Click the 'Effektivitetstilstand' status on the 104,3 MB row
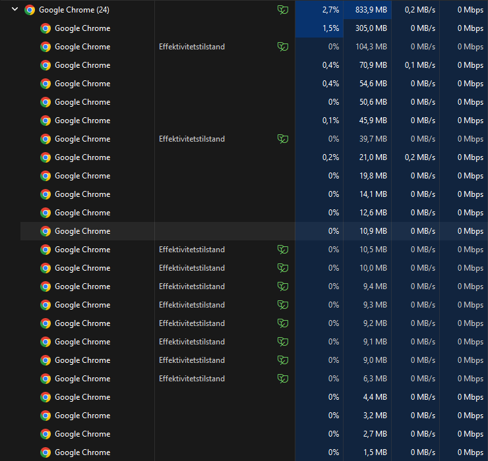The height and width of the screenshot is (461, 488). (192, 47)
